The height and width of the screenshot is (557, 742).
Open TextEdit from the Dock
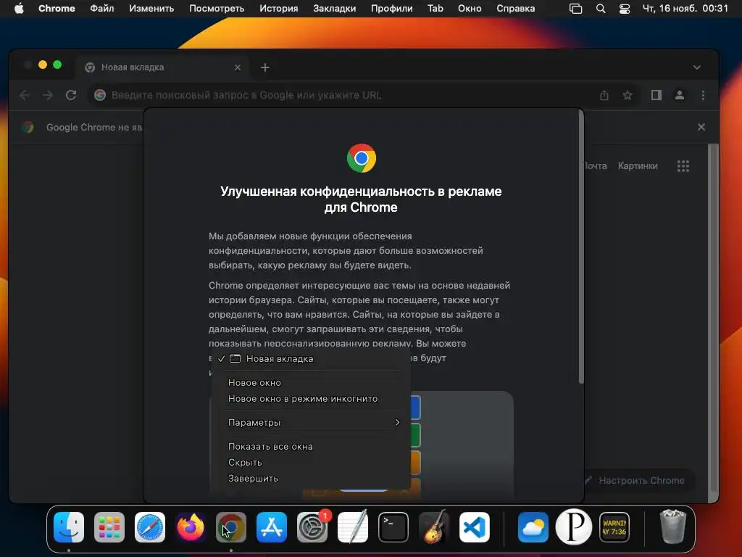[x=353, y=527]
